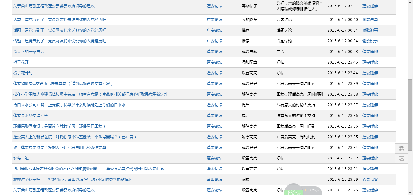Go to 营山论坛 forum link
Viewport: 413px width, 195px height.
pos(214,180)
